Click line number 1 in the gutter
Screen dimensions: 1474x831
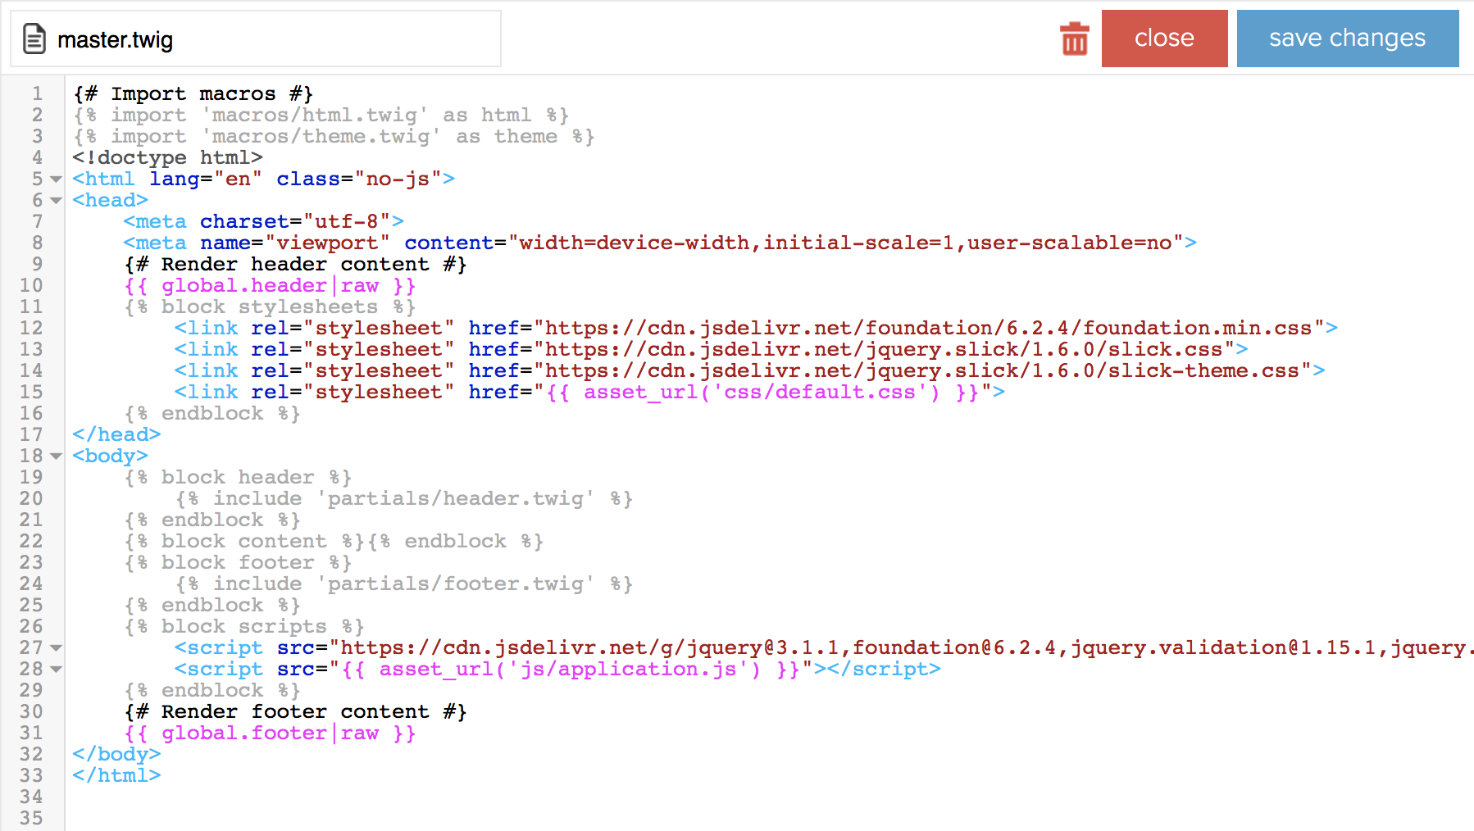[x=37, y=93]
